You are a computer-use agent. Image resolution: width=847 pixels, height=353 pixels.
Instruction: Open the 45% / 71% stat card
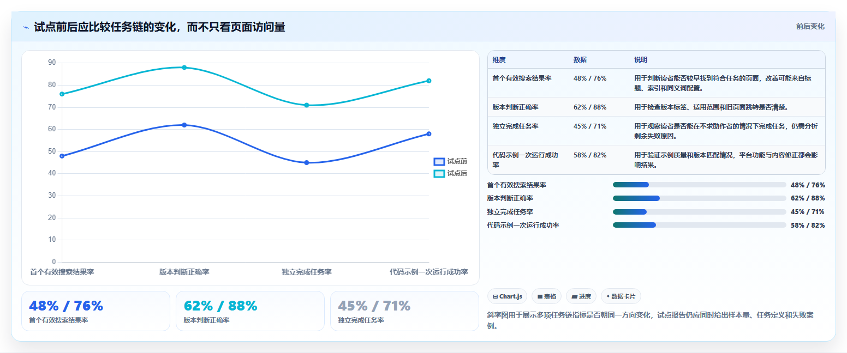coord(404,311)
